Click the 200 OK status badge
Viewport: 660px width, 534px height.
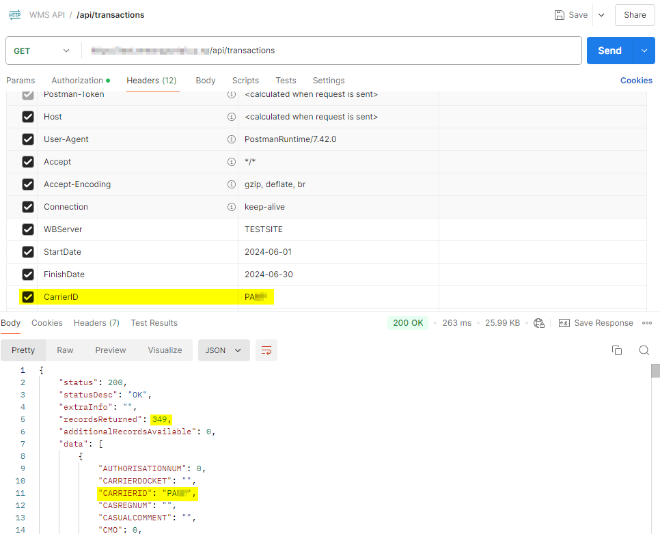(x=408, y=323)
